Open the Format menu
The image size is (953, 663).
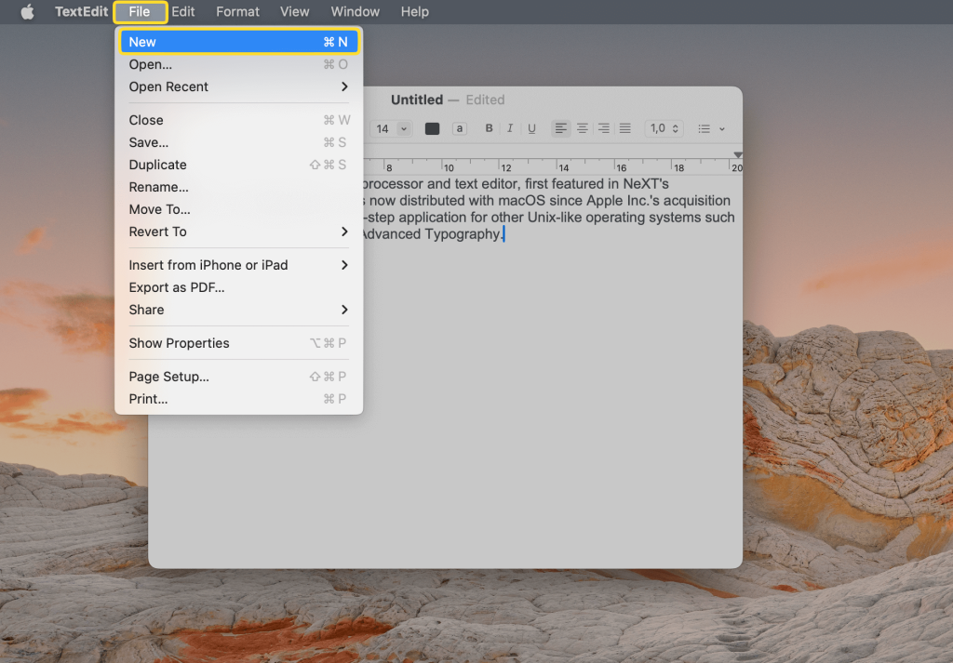tap(237, 11)
